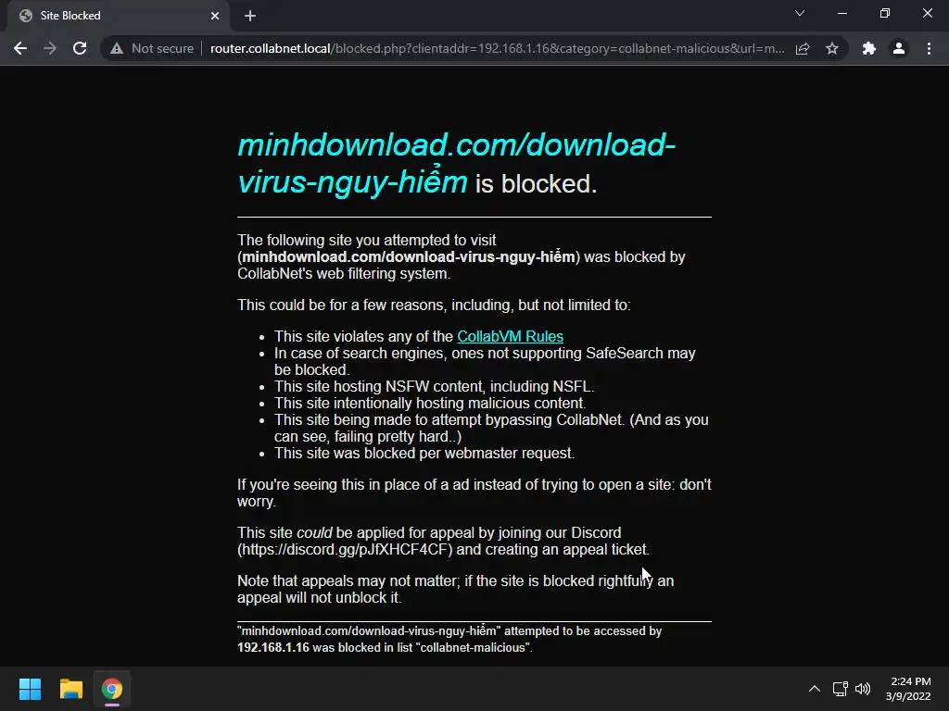Launch File Explorer from taskbar

(70, 689)
